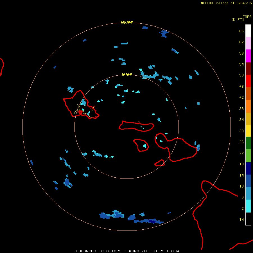Click the legend value 54

point(241,64)
